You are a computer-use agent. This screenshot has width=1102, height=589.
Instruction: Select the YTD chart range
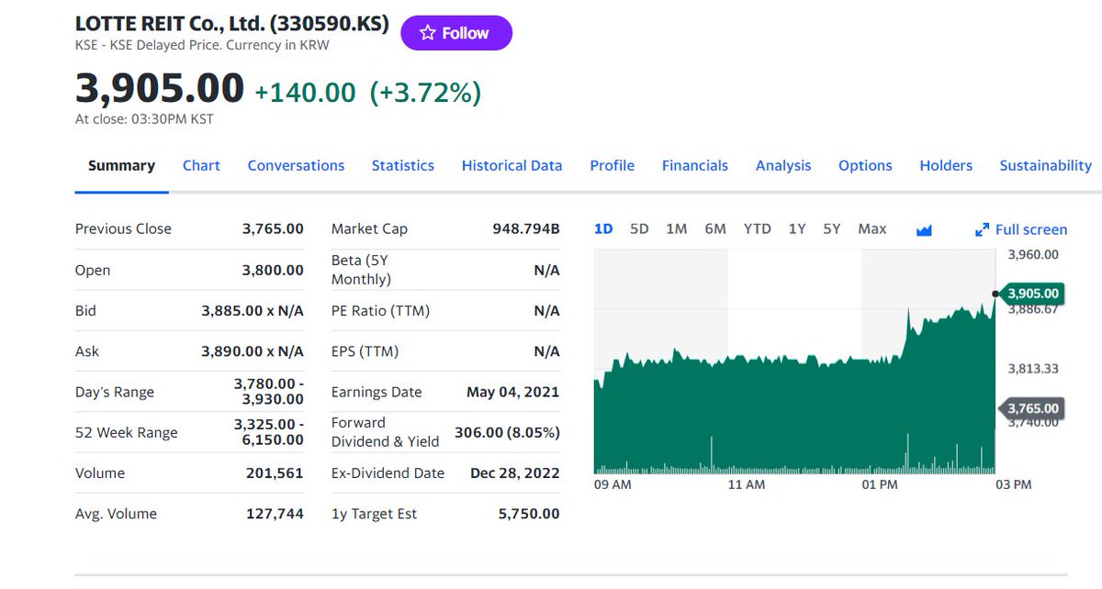coord(758,229)
